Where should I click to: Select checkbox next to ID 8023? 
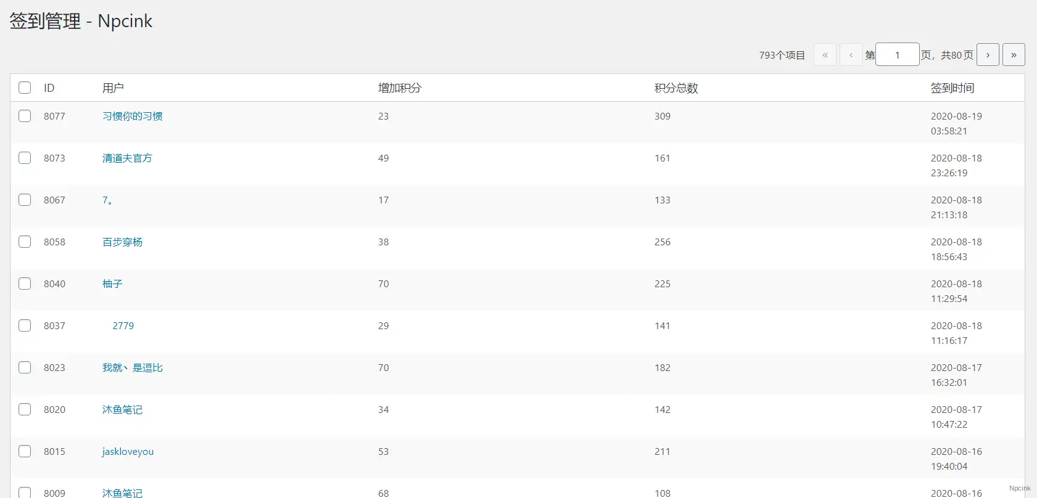(25, 367)
